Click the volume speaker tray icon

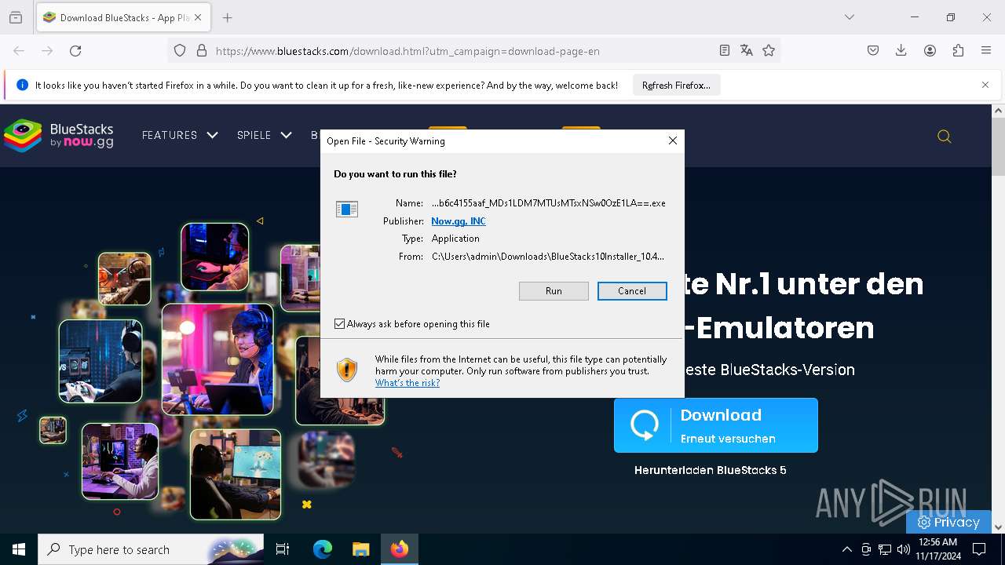tap(903, 549)
